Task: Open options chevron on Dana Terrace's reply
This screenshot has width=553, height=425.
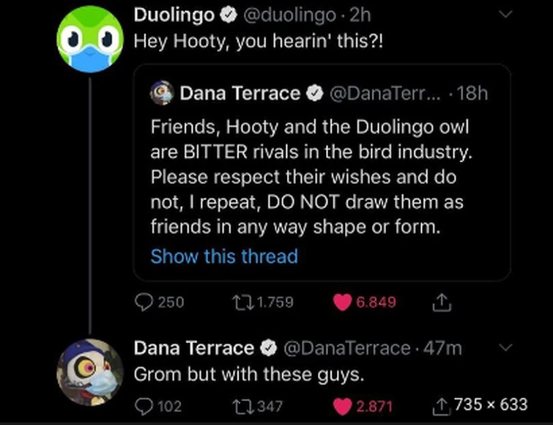Action: (x=505, y=347)
